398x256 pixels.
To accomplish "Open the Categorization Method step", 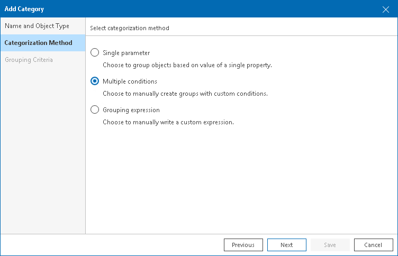I will pyautogui.click(x=39, y=43).
